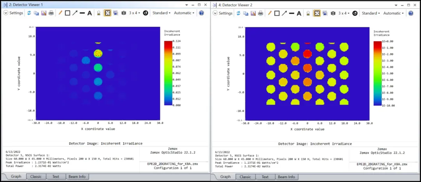This screenshot has width=421, height=182.
Task: Expand the Settings chevron in Detector Viewer 1
Action: click(5, 13)
